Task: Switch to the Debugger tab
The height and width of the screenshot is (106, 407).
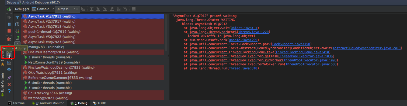Action: click(x=22, y=9)
